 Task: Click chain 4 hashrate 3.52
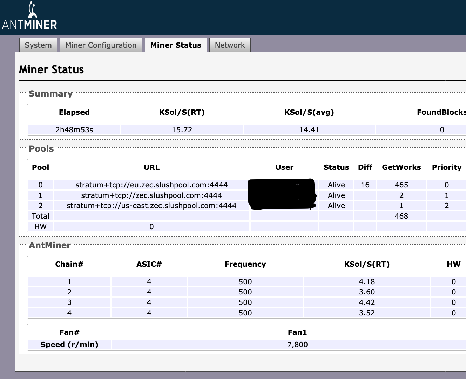367,313
